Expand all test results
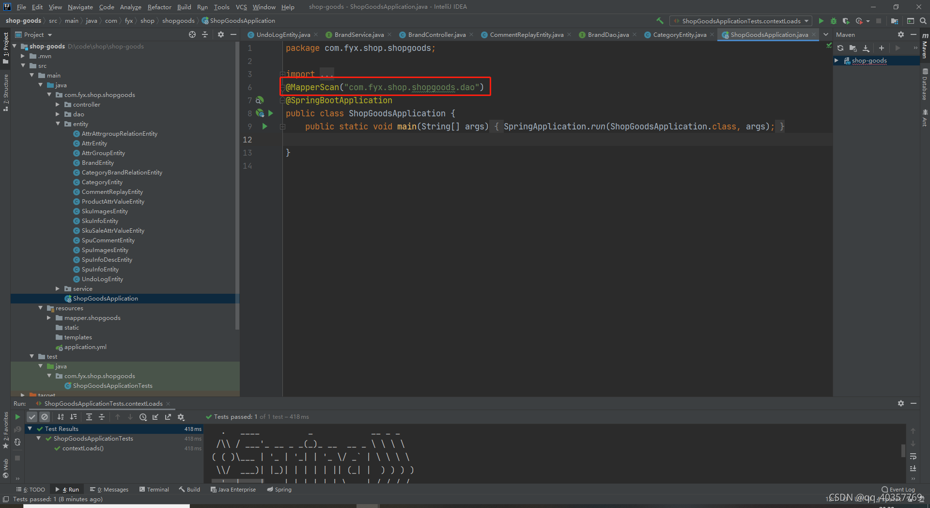The image size is (930, 508). 89,417
